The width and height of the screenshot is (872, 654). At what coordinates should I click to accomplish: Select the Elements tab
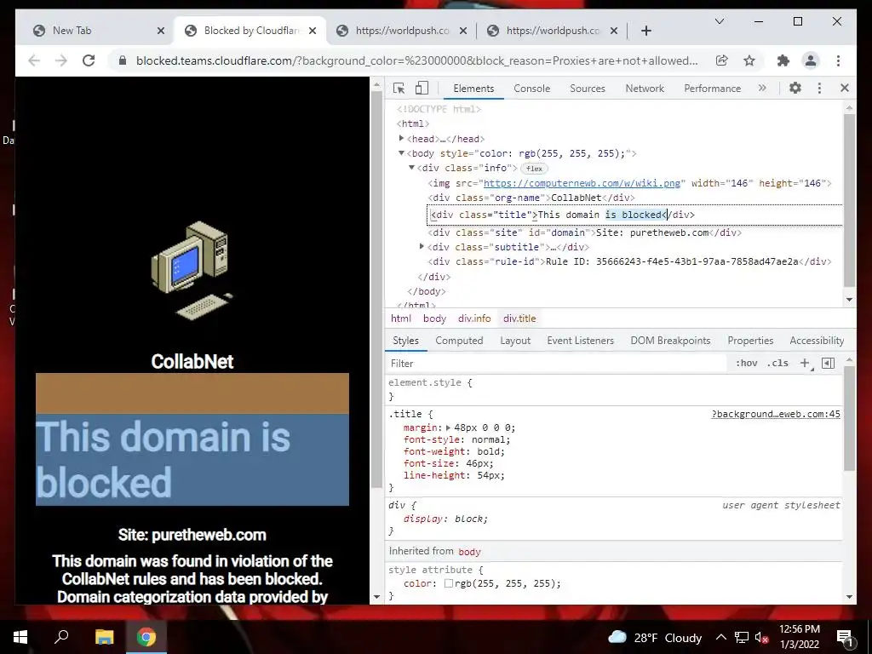click(473, 89)
